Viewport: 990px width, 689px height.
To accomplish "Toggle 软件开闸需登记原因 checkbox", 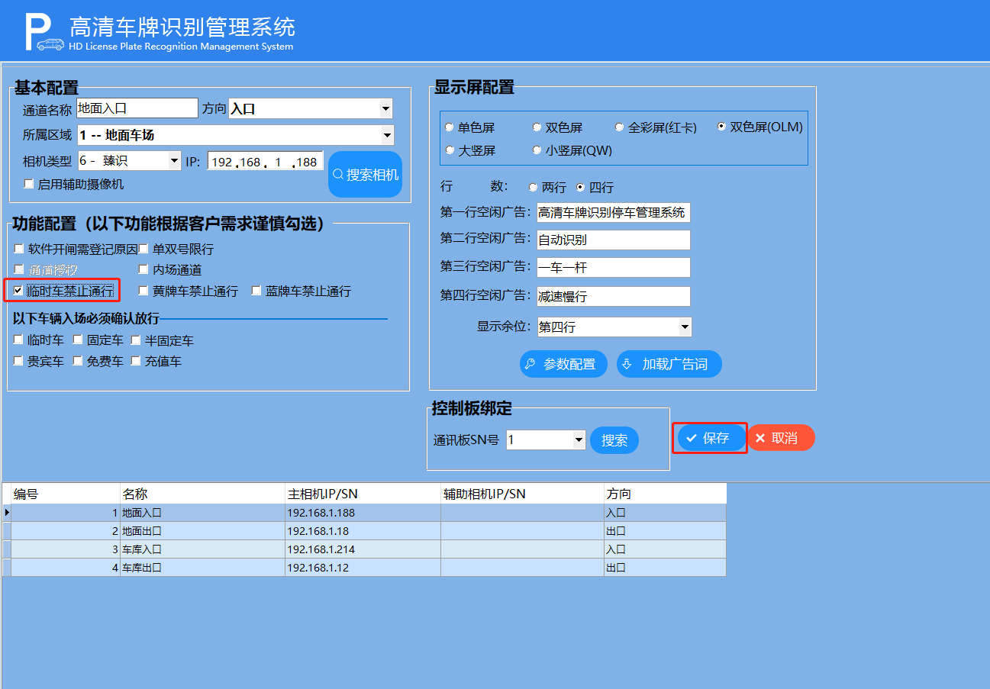I will [19, 249].
